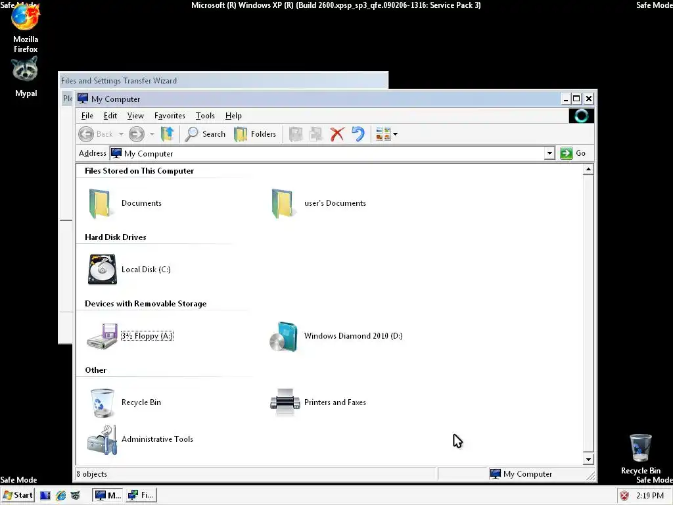The width and height of the screenshot is (673, 505).
Task: Open the Start menu
Action: [x=18, y=495]
